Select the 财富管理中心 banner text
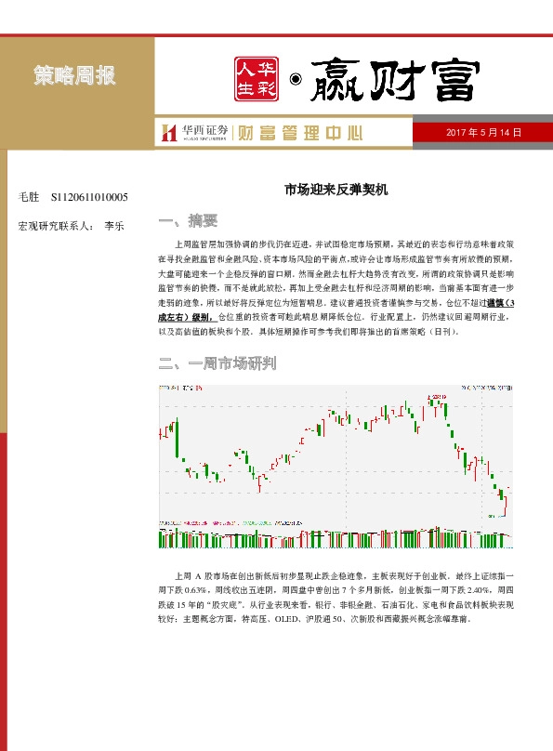This screenshot has height=751, width=553. (x=300, y=133)
